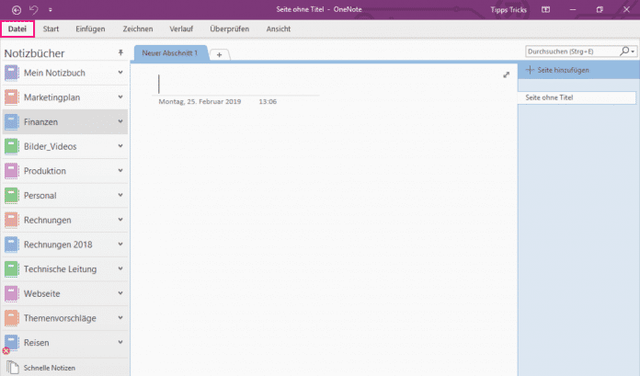Select the Neuer Abschnitt 1 section tab
The width and height of the screenshot is (640, 376).
coord(170,53)
